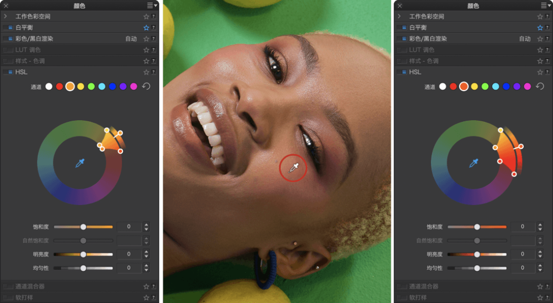
Task: Star the 通道混合器 row in right panel
Action: pos(539,286)
